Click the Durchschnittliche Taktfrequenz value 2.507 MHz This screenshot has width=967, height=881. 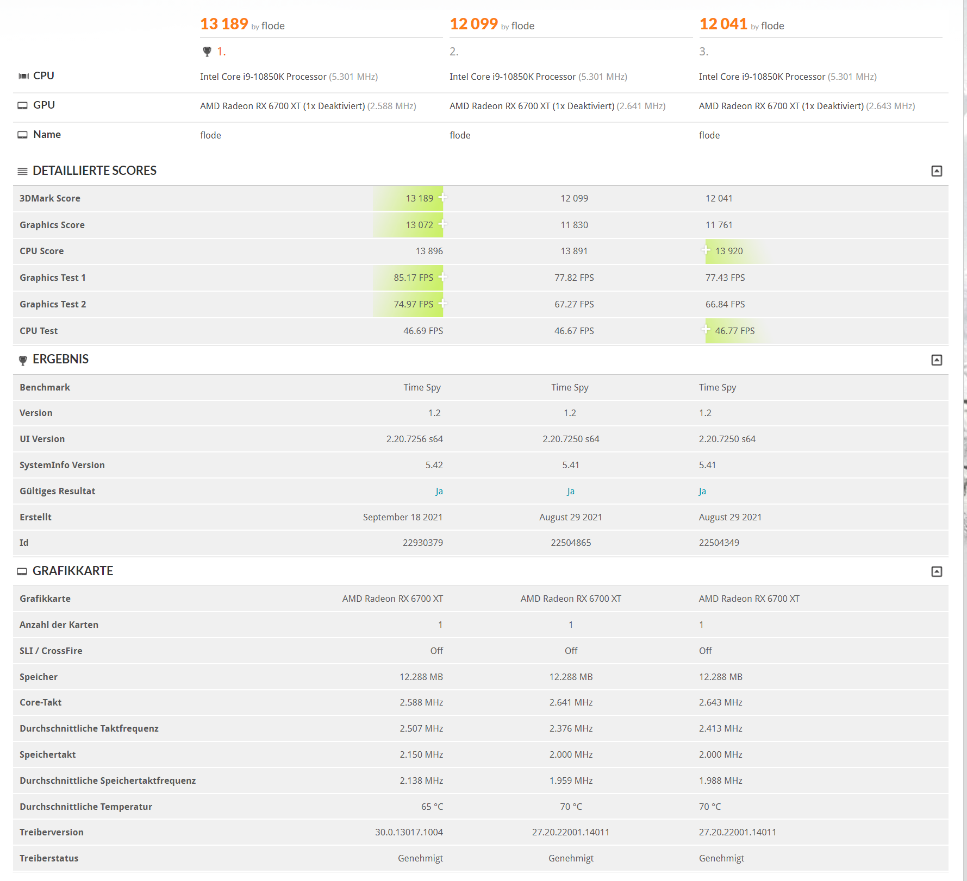(421, 729)
